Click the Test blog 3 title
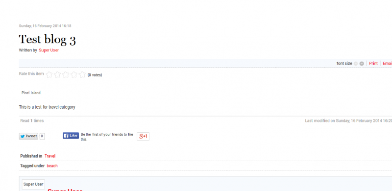The height and width of the screenshot is (191, 392). coord(47,40)
